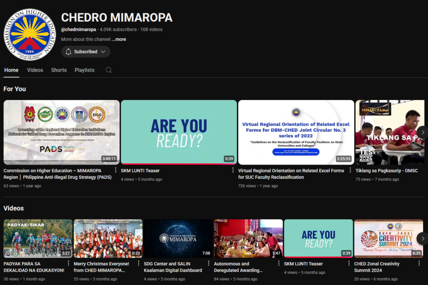Open Tiklang sa Pagkasurip - OMSC title
This screenshot has width=428, height=285.
click(x=387, y=171)
